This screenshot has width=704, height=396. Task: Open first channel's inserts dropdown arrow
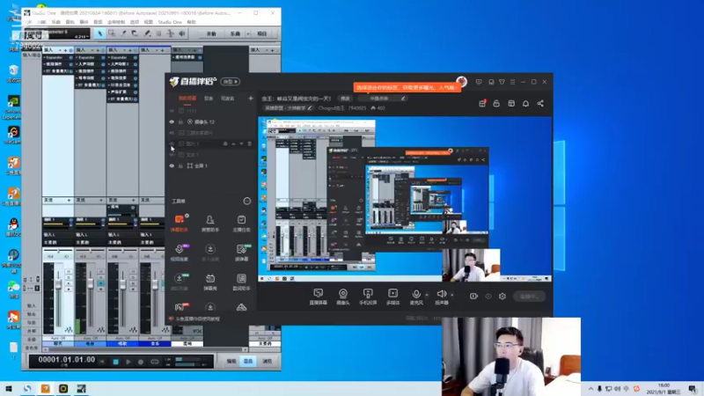point(60,50)
